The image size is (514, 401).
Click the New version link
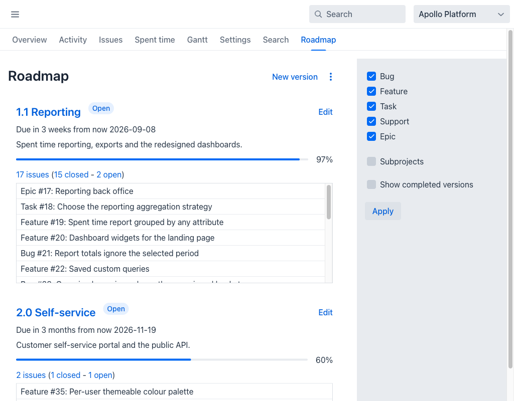click(295, 77)
